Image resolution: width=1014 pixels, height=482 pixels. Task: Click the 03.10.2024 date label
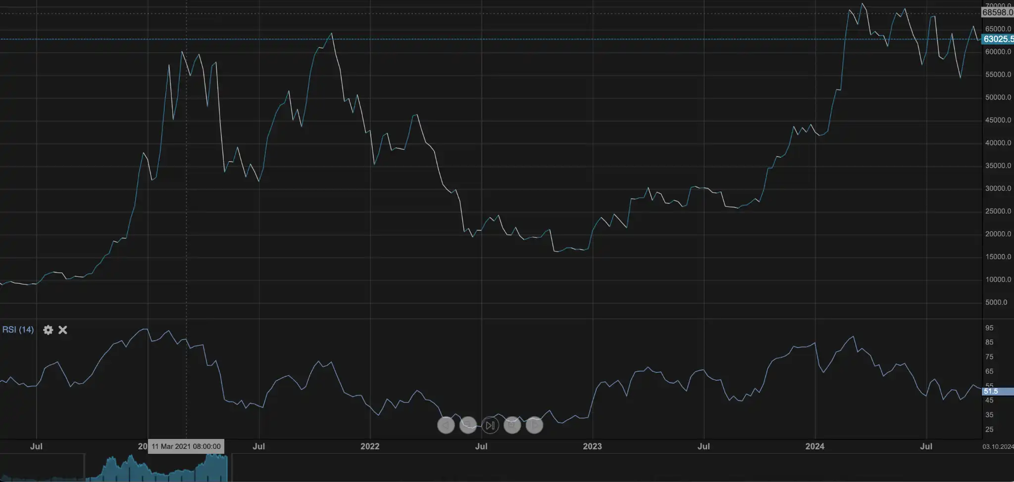998,446
